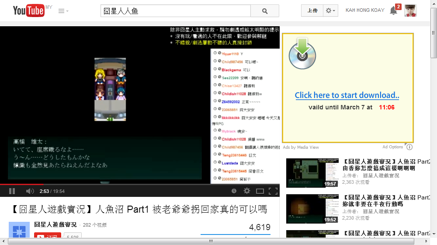The image size is (437, 245).
Task: Open the Ad Options info icon
Action: [x=409, y=147]
